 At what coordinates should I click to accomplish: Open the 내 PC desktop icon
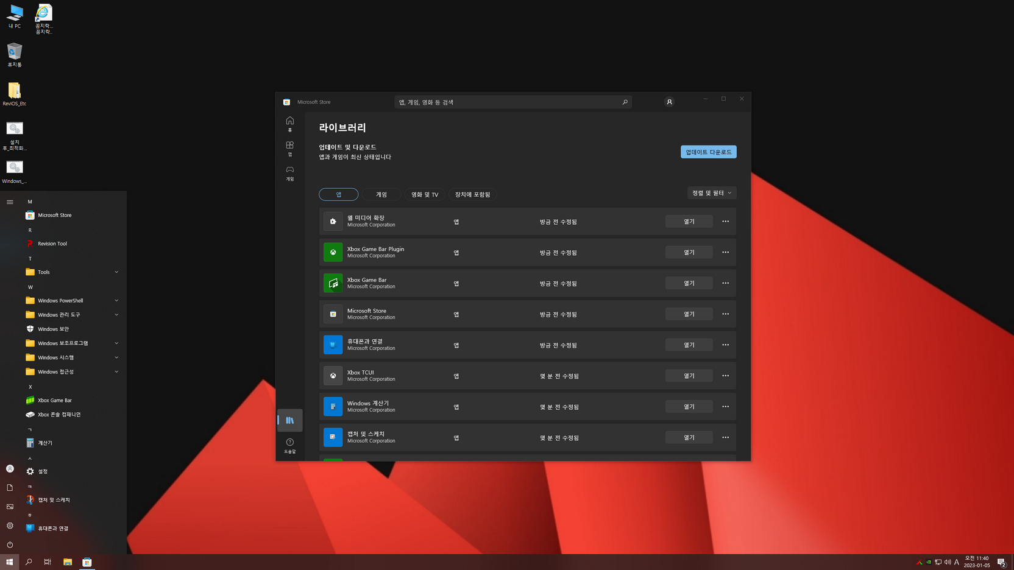[15, 16]
